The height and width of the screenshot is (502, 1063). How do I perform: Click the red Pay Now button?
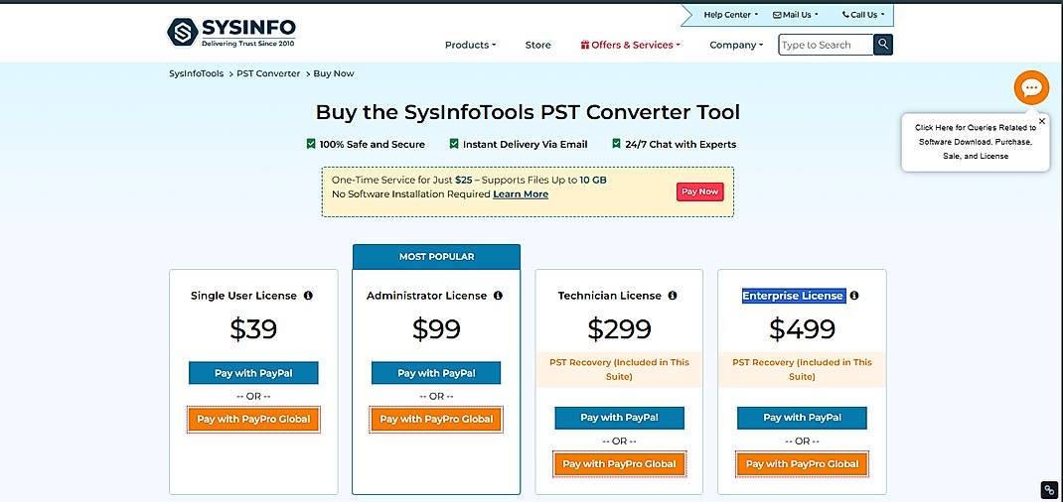point(700,191)
